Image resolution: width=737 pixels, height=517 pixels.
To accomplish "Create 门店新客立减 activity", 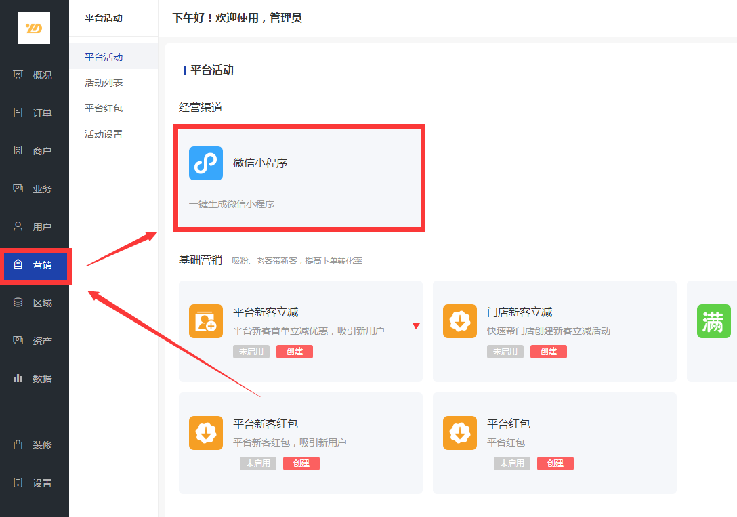I will (549, 352).
